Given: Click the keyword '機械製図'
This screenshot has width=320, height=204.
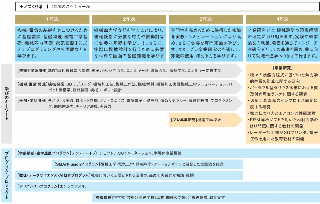Looking at the screenshot, I should 56,84.
